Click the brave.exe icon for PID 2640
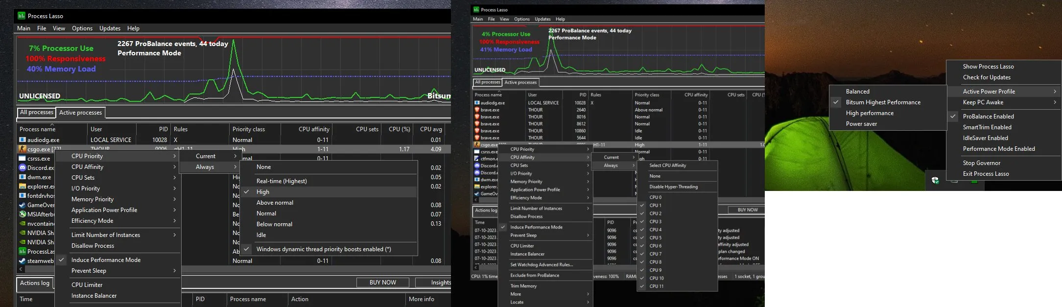 [477, 110]
